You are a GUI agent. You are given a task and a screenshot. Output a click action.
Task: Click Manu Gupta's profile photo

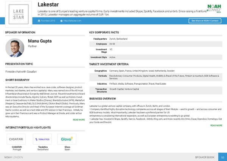(15, 48)
